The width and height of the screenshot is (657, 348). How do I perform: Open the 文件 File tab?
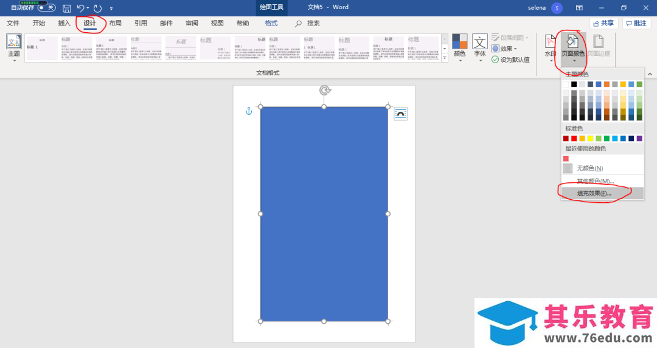coord(13,23)
